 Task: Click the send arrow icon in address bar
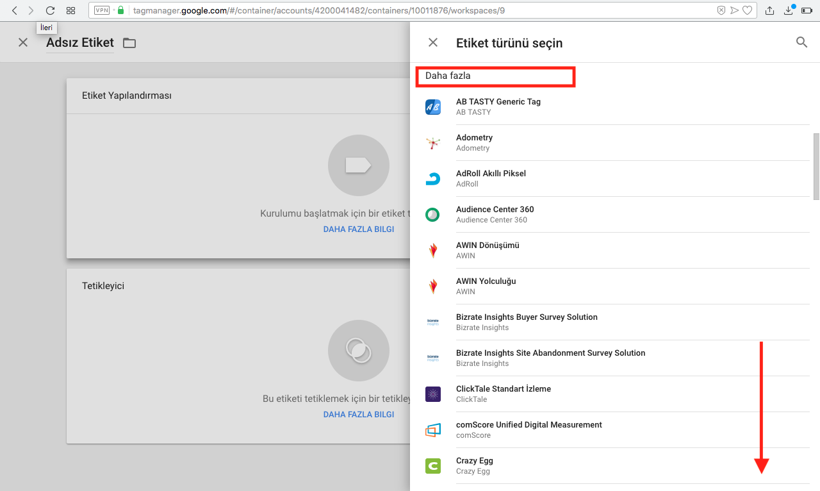click(734, 10)
